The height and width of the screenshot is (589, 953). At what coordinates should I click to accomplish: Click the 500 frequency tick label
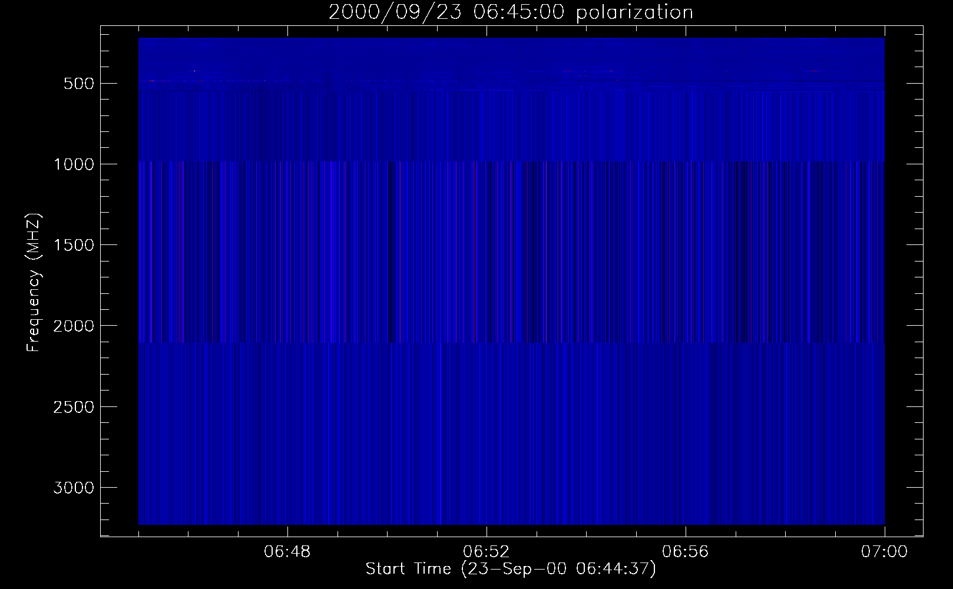click(x=79, y=84)
